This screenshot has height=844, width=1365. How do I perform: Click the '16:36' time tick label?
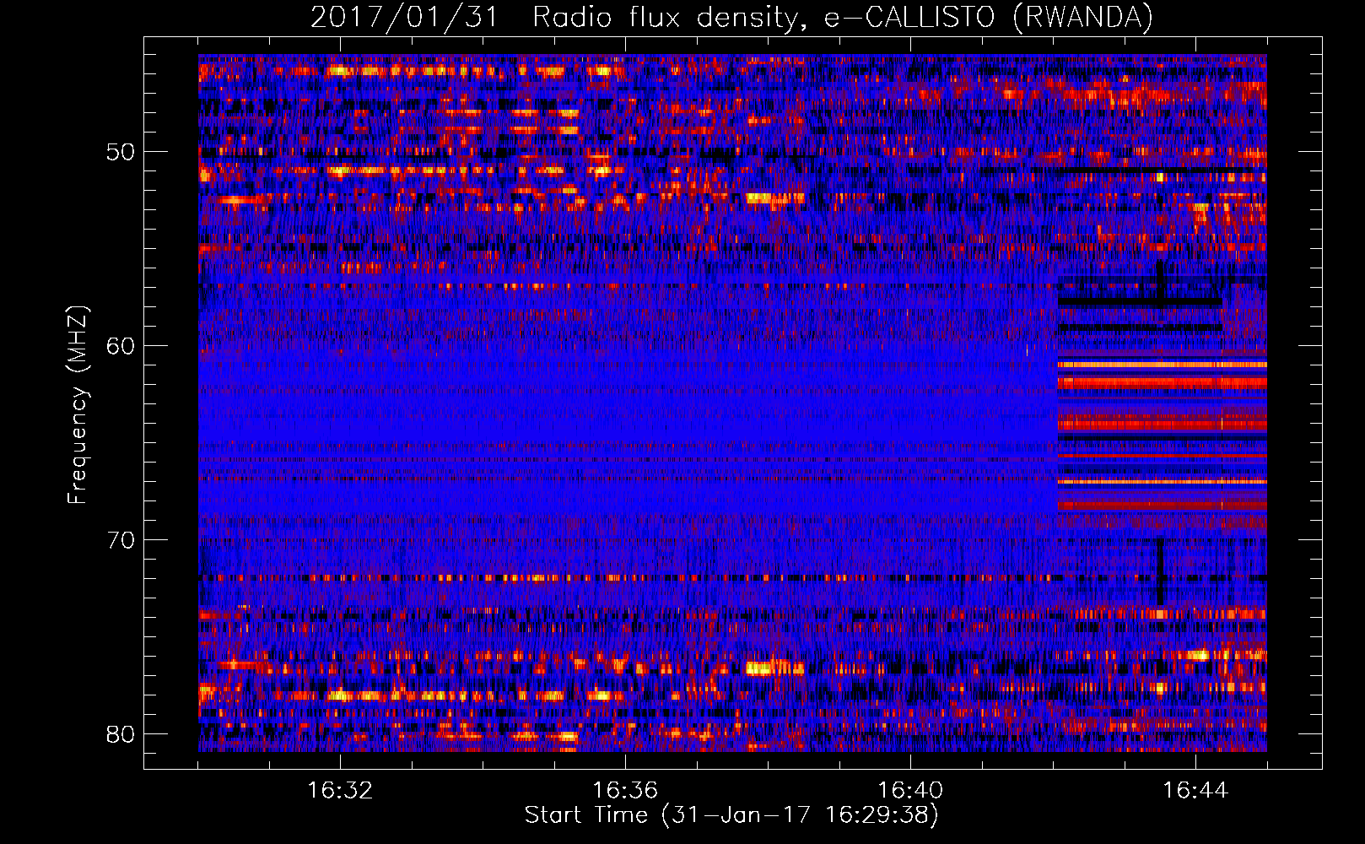coord(625,790)
